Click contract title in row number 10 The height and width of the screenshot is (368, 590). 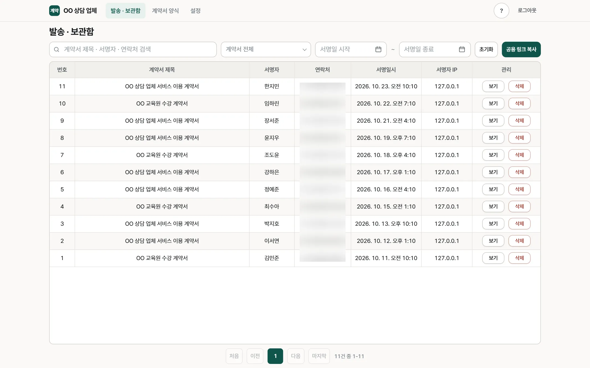tap(162, 104)
